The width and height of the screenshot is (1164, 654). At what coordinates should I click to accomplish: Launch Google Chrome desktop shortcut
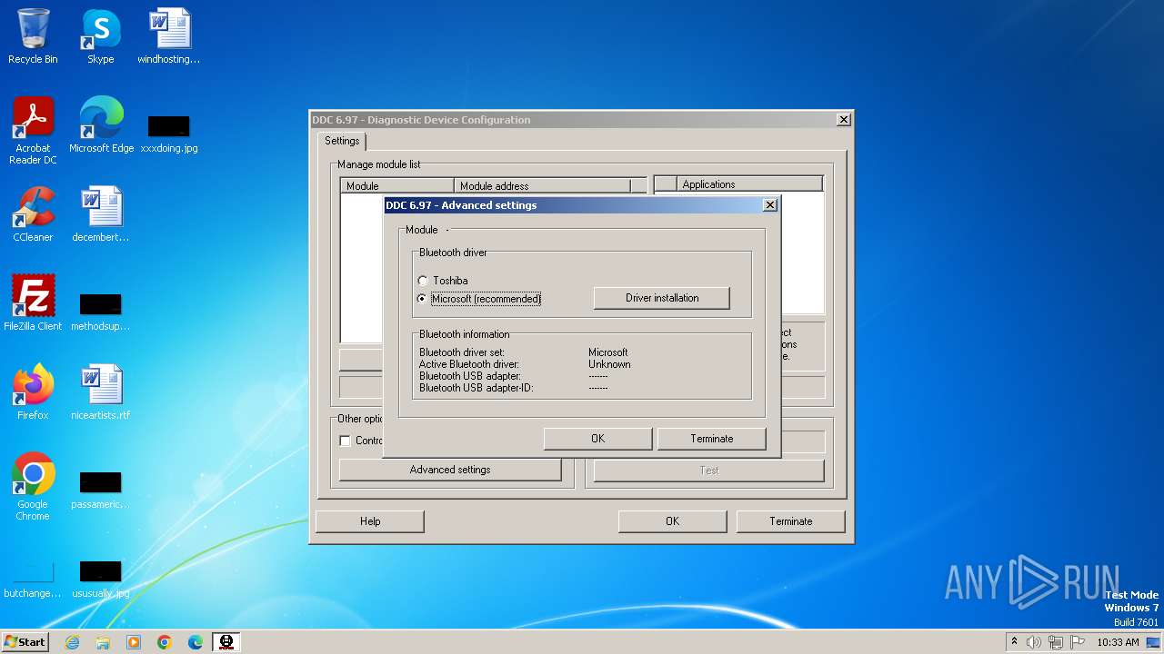point(33,487)
